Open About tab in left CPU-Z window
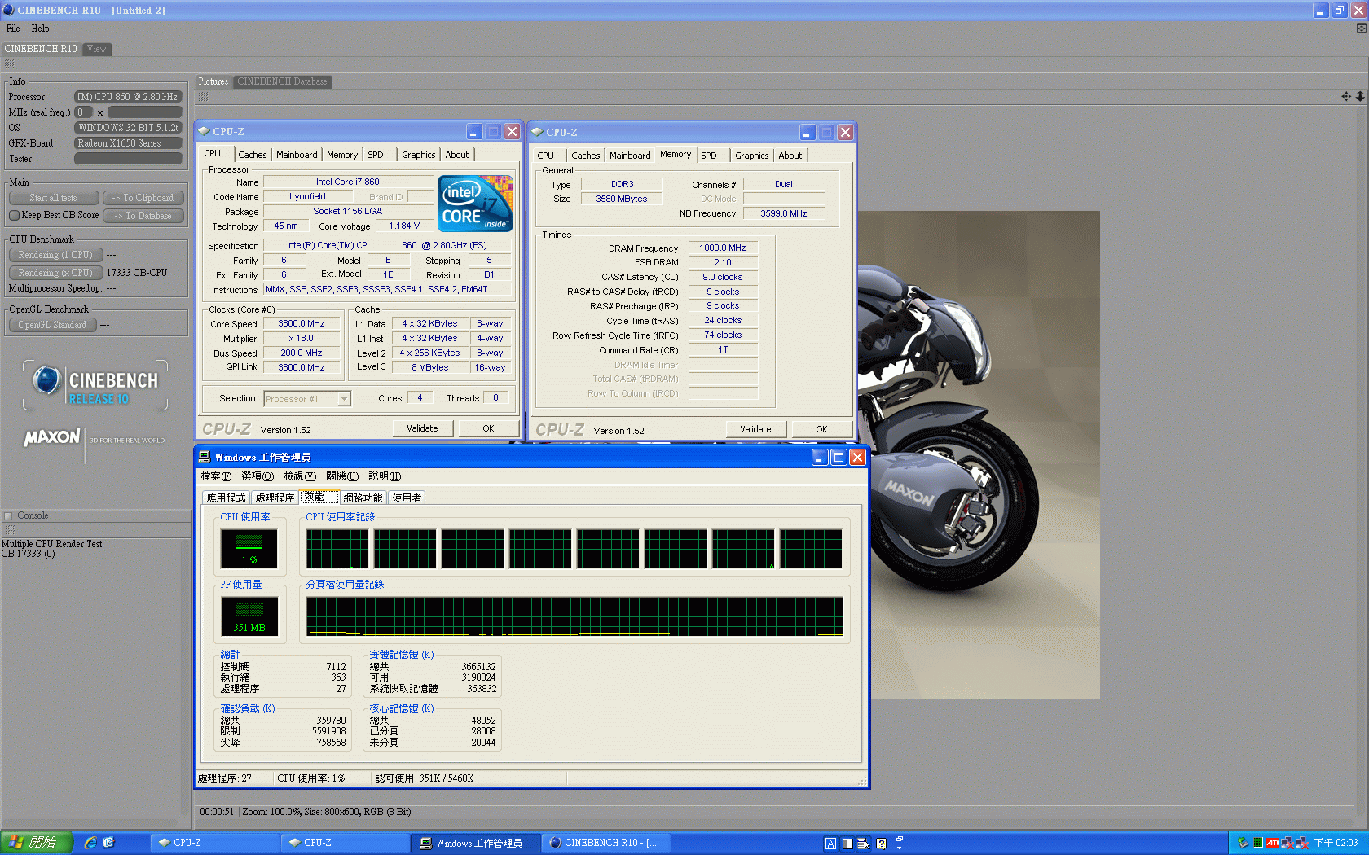Image resolution: width=1369 pixels, height=855 pixels. [457, 155]
